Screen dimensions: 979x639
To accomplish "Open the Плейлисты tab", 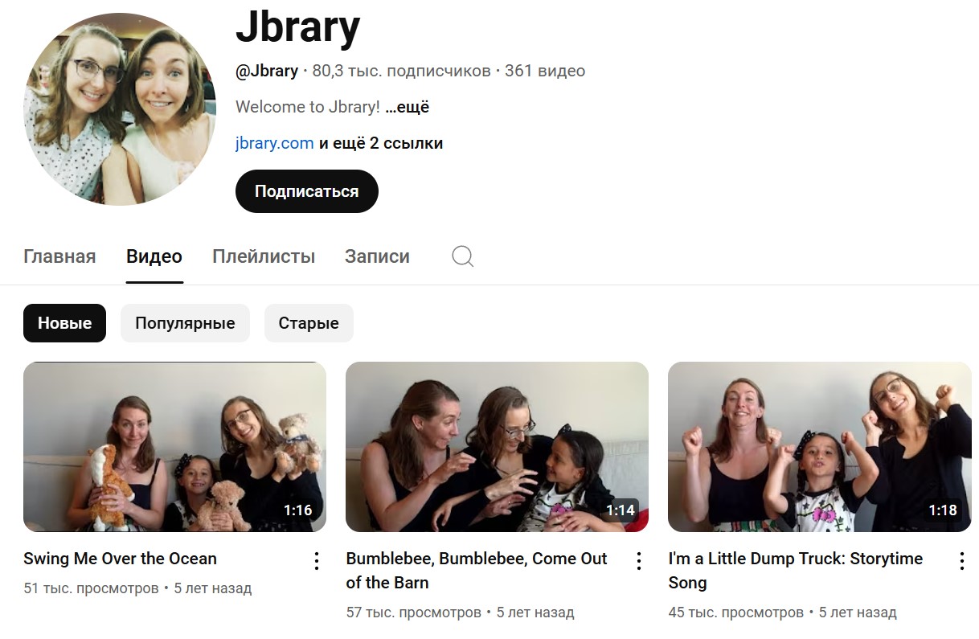I will tap(264, 256).
